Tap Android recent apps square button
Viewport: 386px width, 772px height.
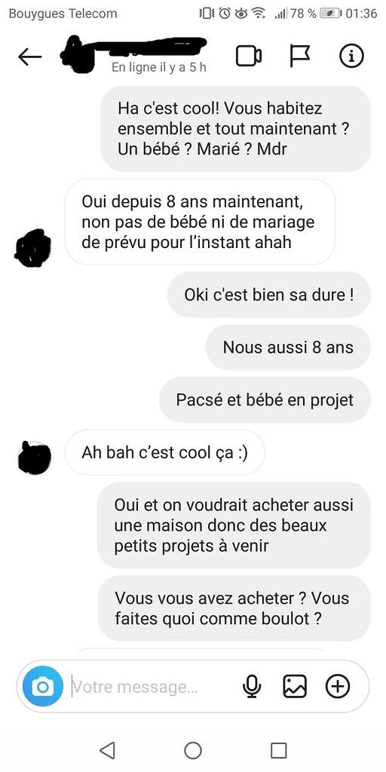click(279, 750)
